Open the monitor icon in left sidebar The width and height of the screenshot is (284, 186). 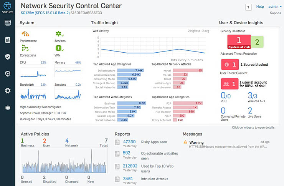(7, 23)
